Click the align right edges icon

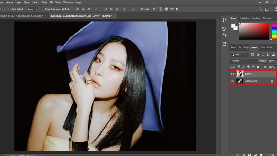(x=89, y=9)
